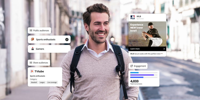
Task: Click the MLB advertiser name in ad header
Action: [x=139, y=16]
